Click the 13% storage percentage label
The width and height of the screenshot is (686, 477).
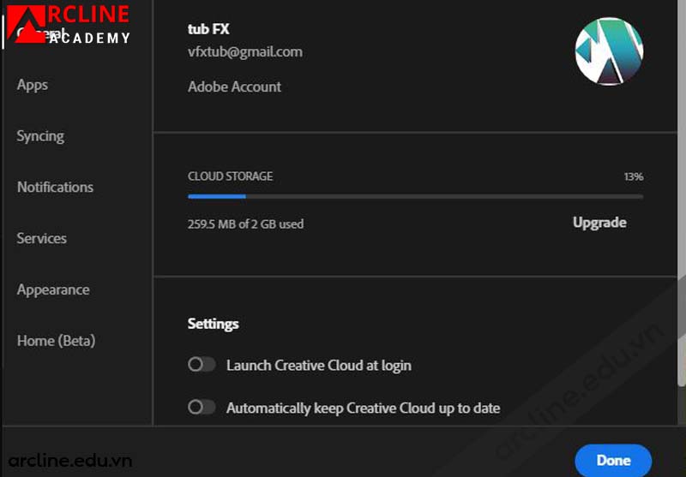633,176
